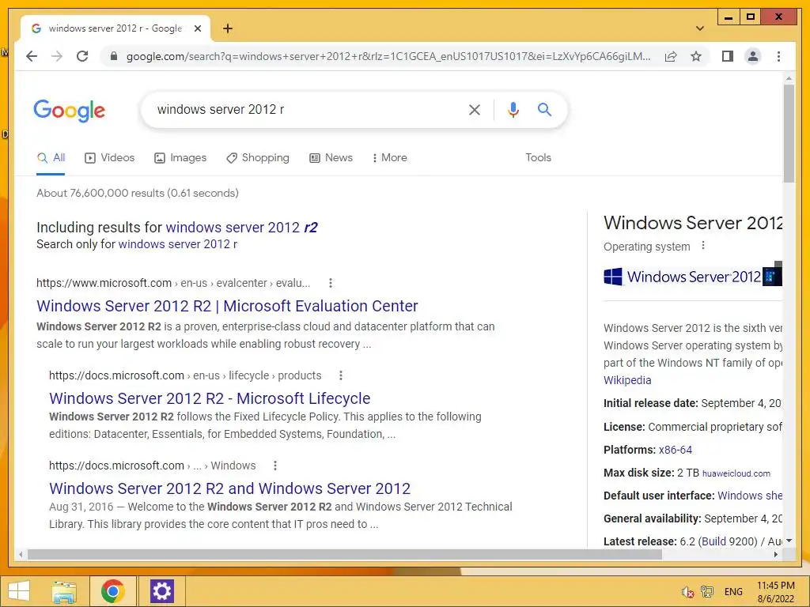Open the Chrome profile avatar

tap(753, 56)
